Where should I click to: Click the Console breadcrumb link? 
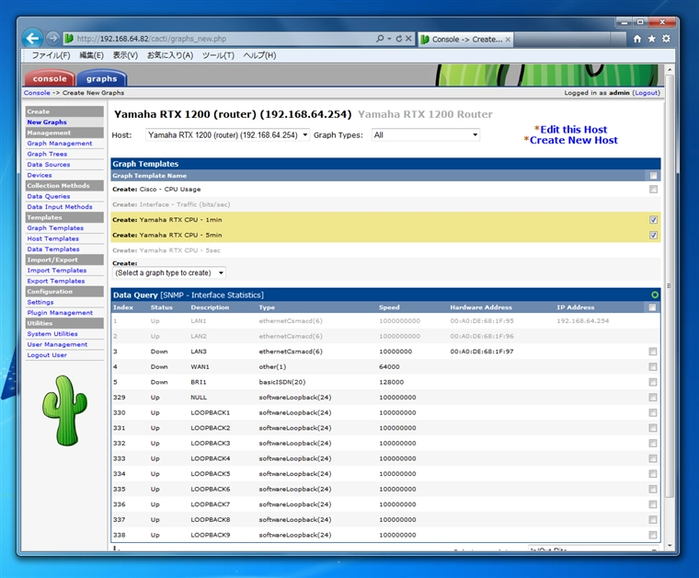(37, 93)
